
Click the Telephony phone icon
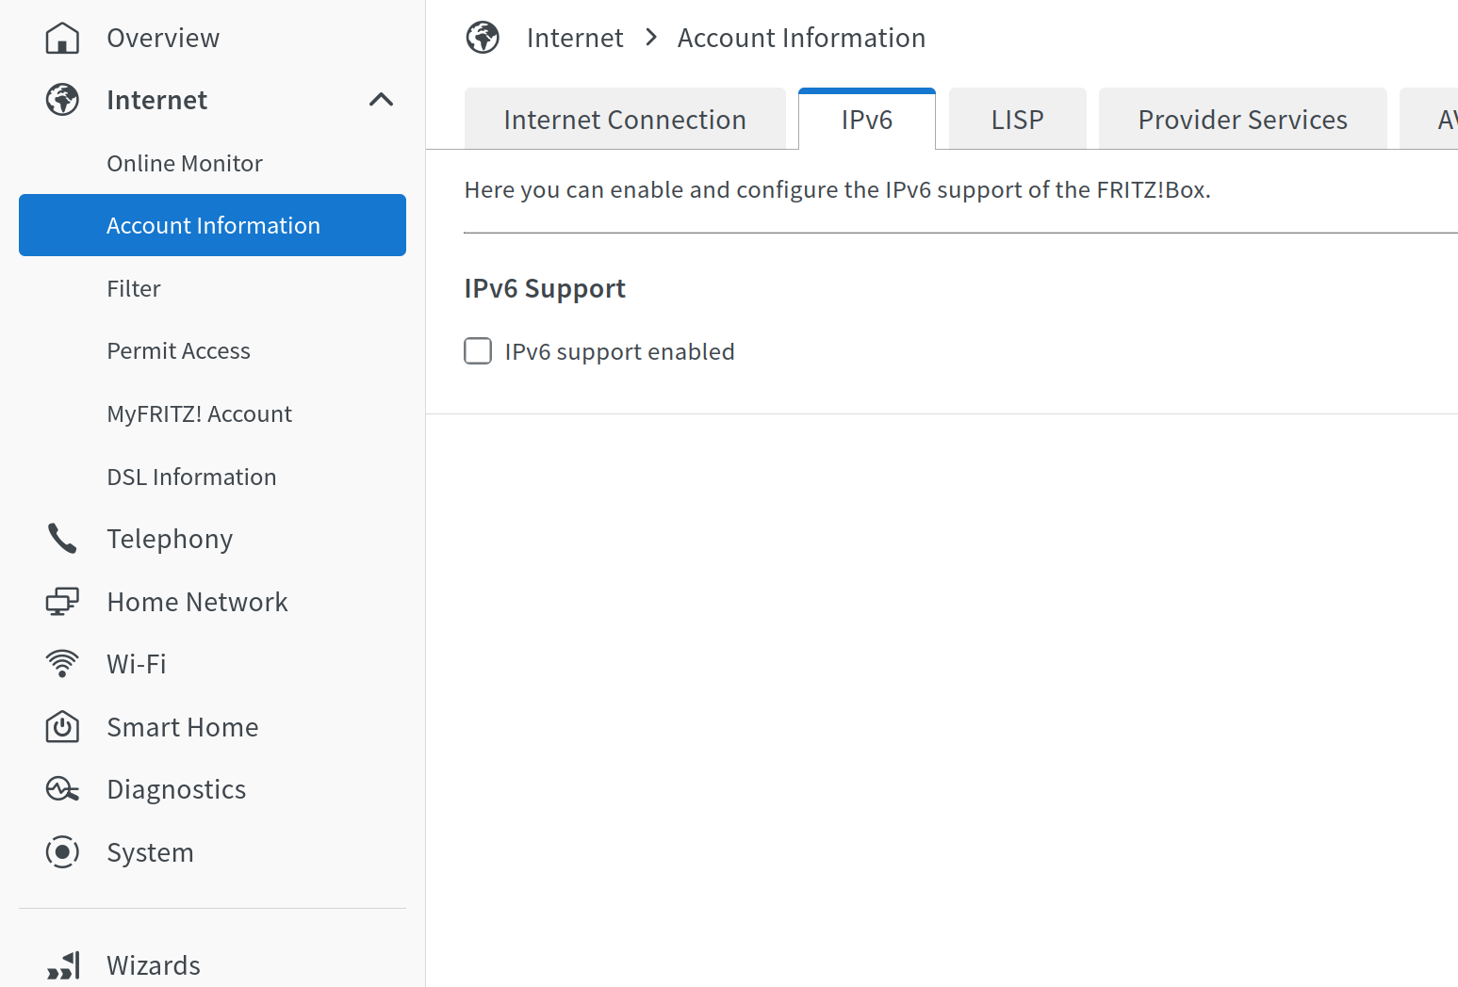coord(62,538)
